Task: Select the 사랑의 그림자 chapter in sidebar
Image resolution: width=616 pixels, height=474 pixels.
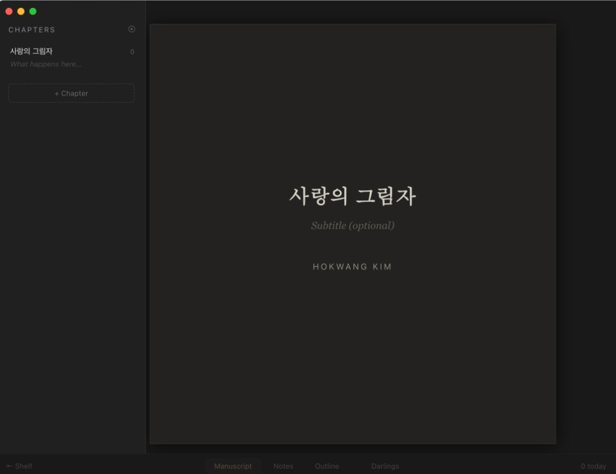Action: (x=31, y=51)
